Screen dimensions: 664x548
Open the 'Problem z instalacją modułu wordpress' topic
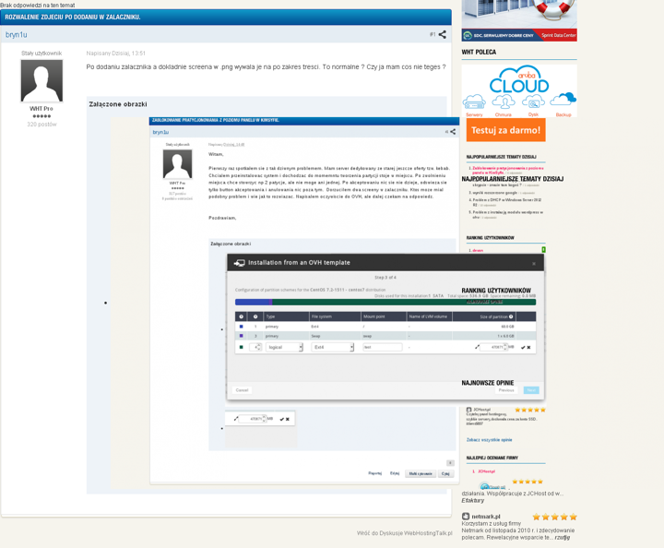(508, 214)
